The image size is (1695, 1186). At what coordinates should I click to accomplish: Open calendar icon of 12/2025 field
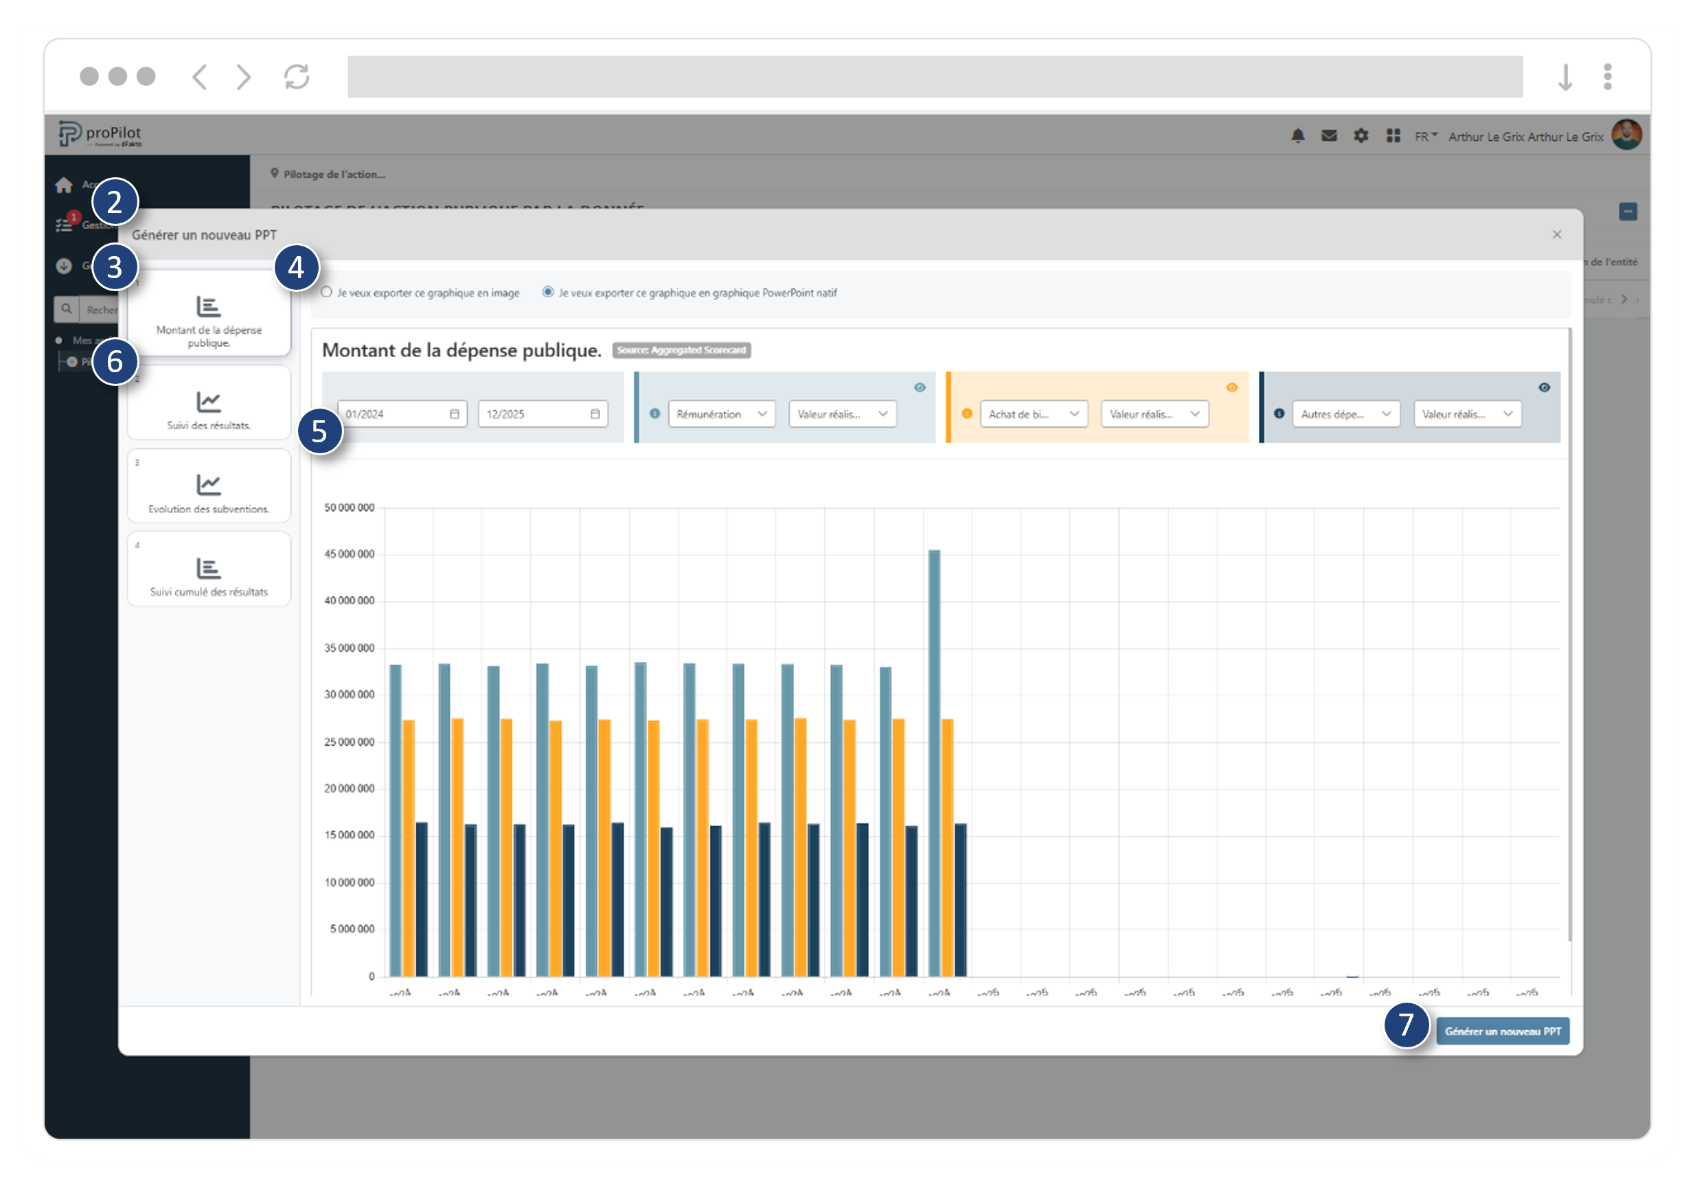595,414
